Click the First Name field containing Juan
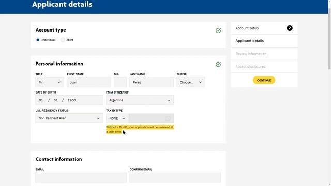Viewport: 331px width, 186px height. pos(89,82)
